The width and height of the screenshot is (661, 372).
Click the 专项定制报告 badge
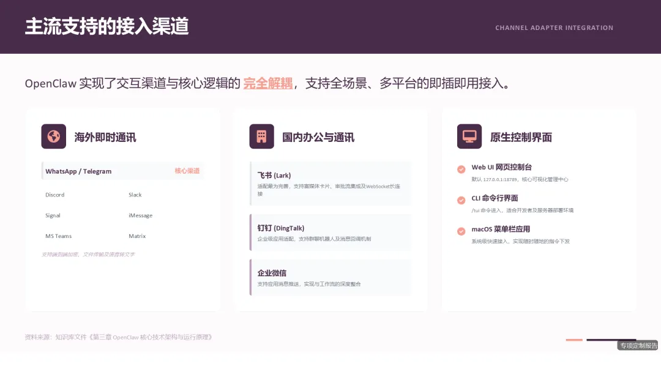(x=638, y=346)
